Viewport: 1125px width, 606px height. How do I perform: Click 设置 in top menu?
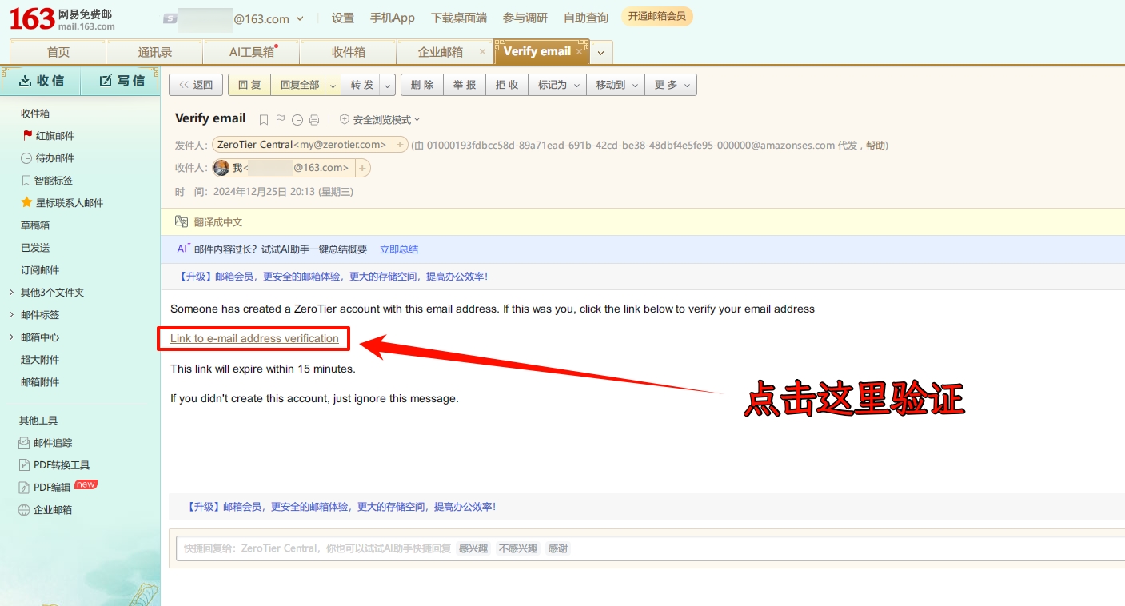pyautogui.click(x=343, y=18)
